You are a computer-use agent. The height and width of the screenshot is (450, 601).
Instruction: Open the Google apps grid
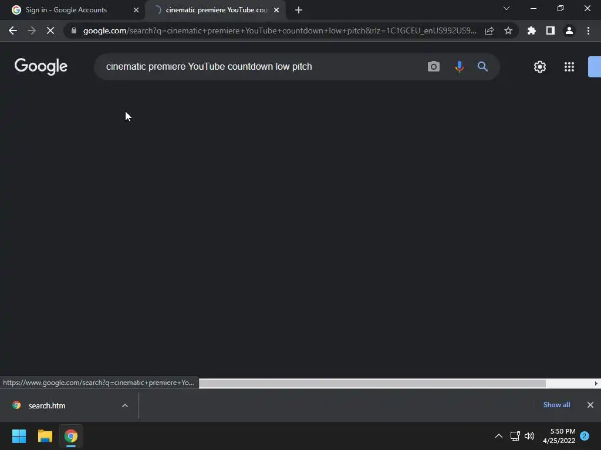[x=569, y=67]
